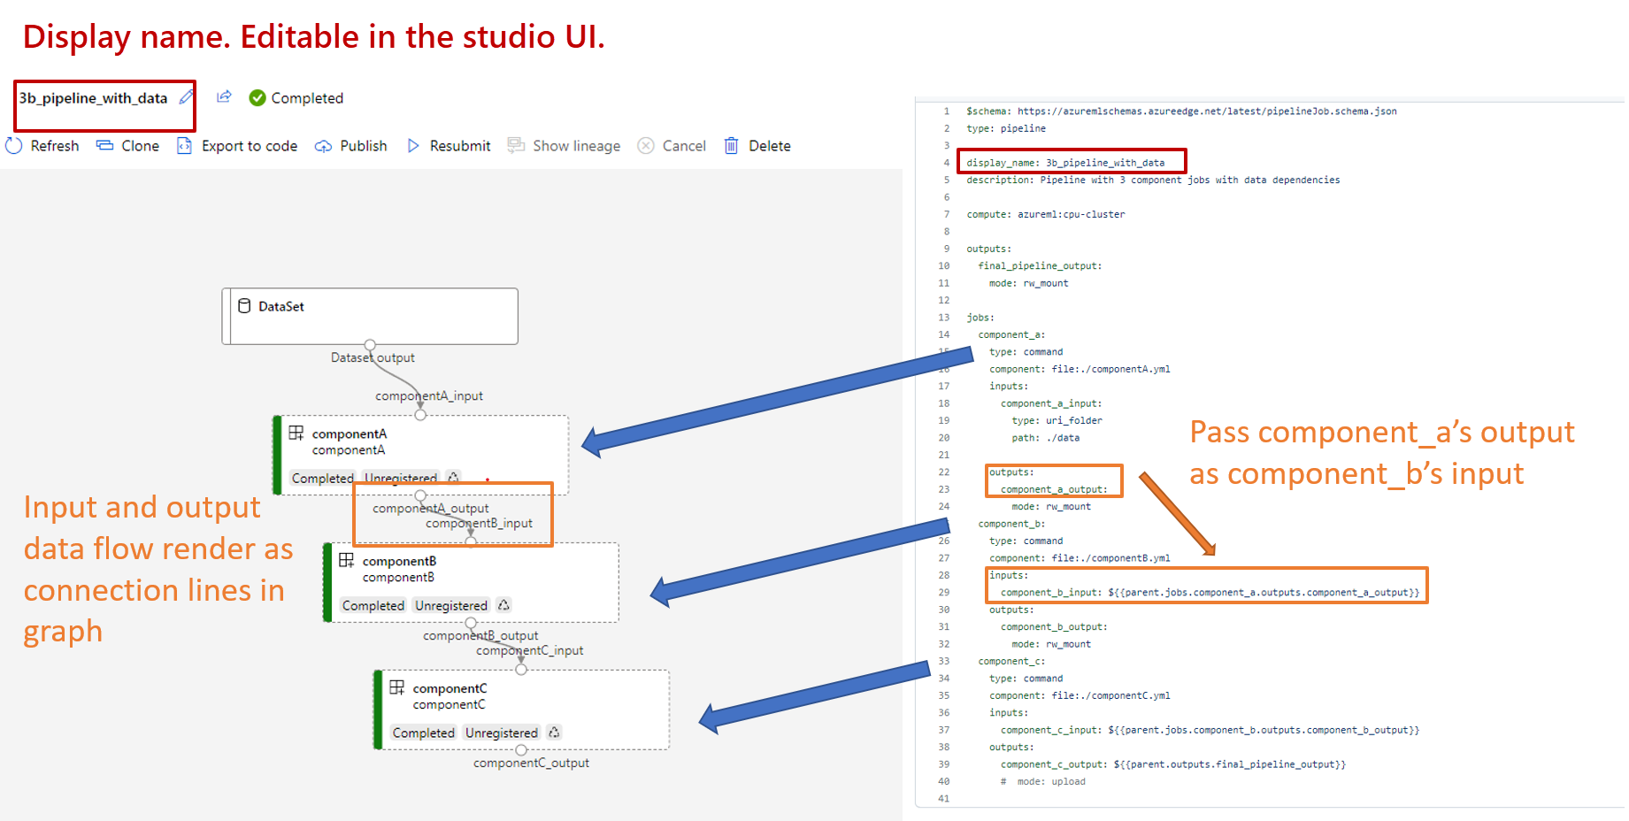The width and height of the screenshot is (1629, 821).
Task: Open Export to code
Action: (x=237, y=146)
